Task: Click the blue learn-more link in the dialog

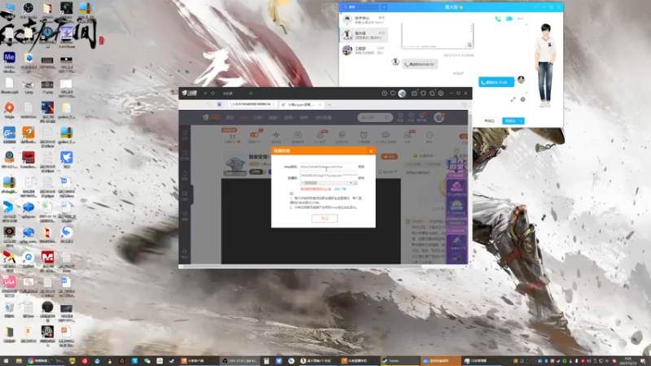Action: 340,190
